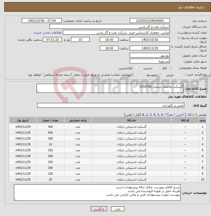Select the کالا radio button
The image size is (211, 216).
[171, 68]
